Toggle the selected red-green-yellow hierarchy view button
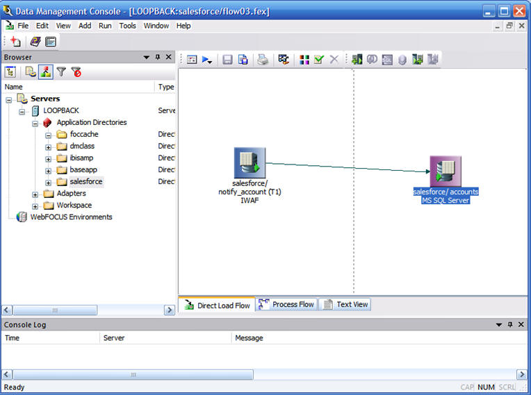531x395 pixels. click(46, 72)
